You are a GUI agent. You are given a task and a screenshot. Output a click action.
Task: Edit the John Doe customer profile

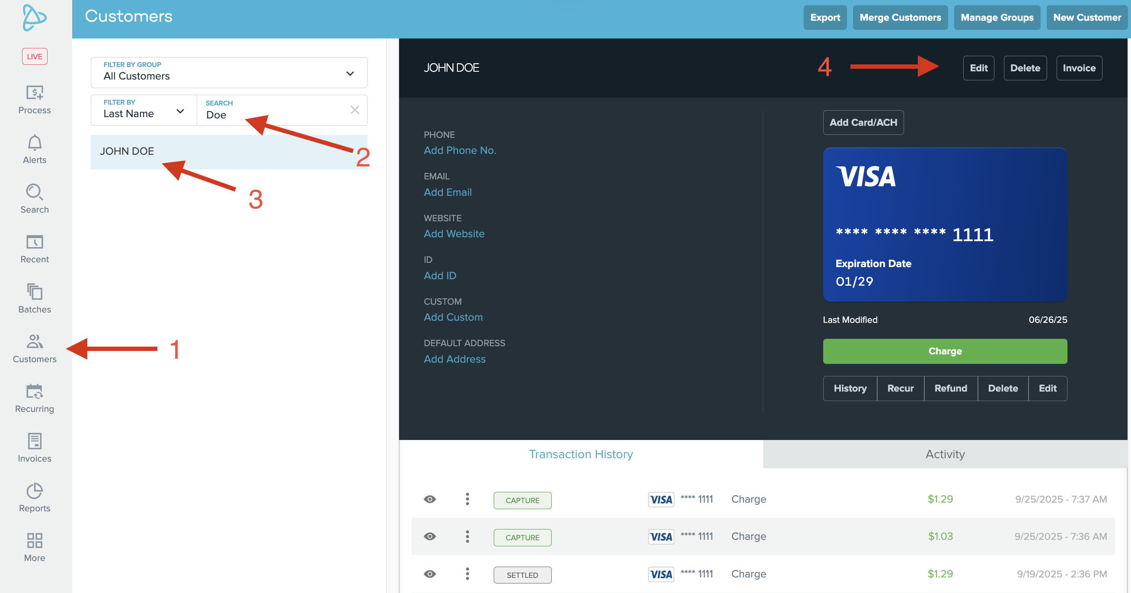pyautogui.click(x=979, y=68)
